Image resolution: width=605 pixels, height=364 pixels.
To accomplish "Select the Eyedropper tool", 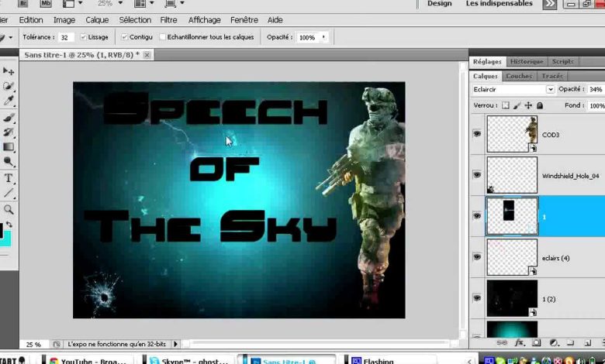I will 9,101.
